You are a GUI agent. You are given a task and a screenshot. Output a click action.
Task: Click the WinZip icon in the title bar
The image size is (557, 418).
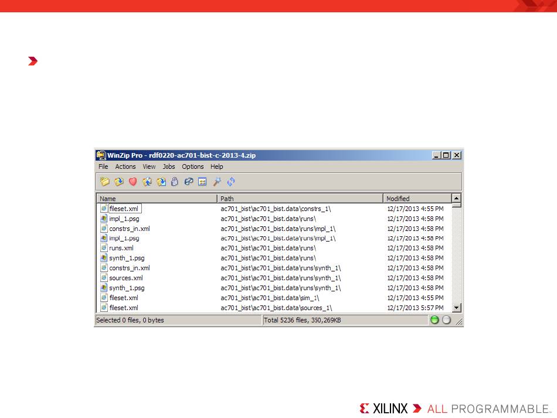click(x=101, y=155)
